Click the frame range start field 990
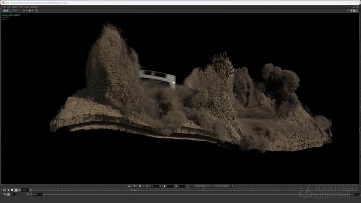This screenshot has width=361, height=203. click(x=36, y=194)
